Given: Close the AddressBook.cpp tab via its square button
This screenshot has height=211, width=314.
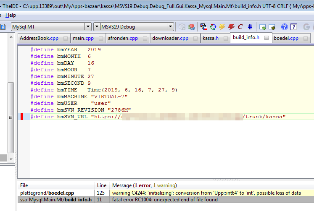Looking at the screenshot, I should tap(66, 38).
